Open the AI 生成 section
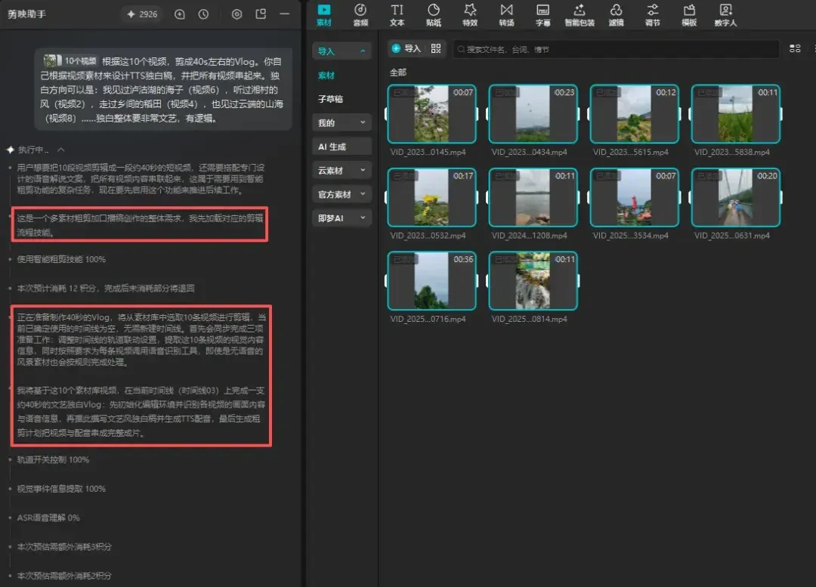The height and width of the screenshot is (587, 816). [x=342, y=147]
